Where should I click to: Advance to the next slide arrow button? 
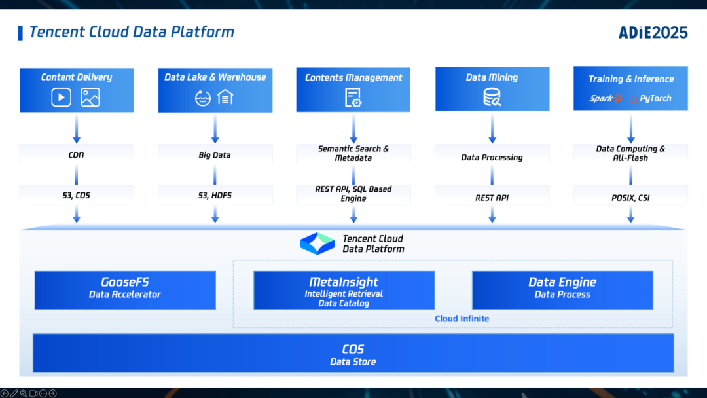click(53, 393)
